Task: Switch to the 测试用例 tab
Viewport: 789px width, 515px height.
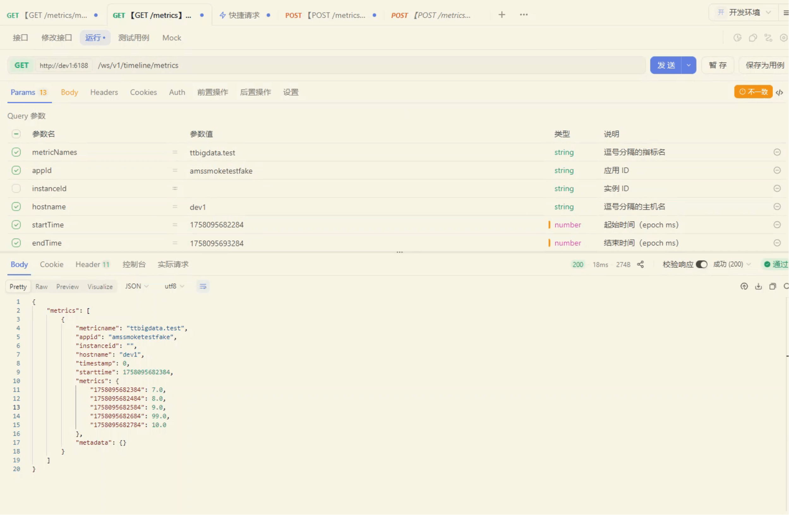Action: pyautogui.click(x=134, y=38)
